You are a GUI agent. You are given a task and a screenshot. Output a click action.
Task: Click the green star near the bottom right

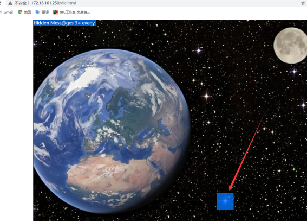point(293,169)
